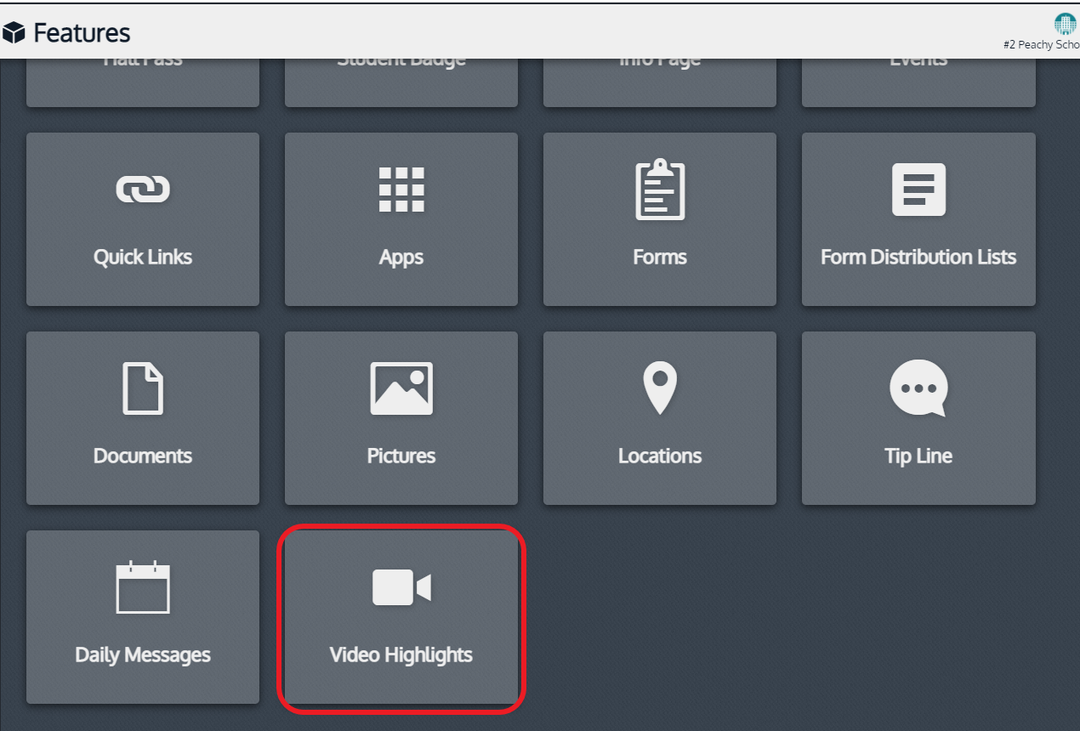Select the Forms clipboard icon

click(660, 189)
